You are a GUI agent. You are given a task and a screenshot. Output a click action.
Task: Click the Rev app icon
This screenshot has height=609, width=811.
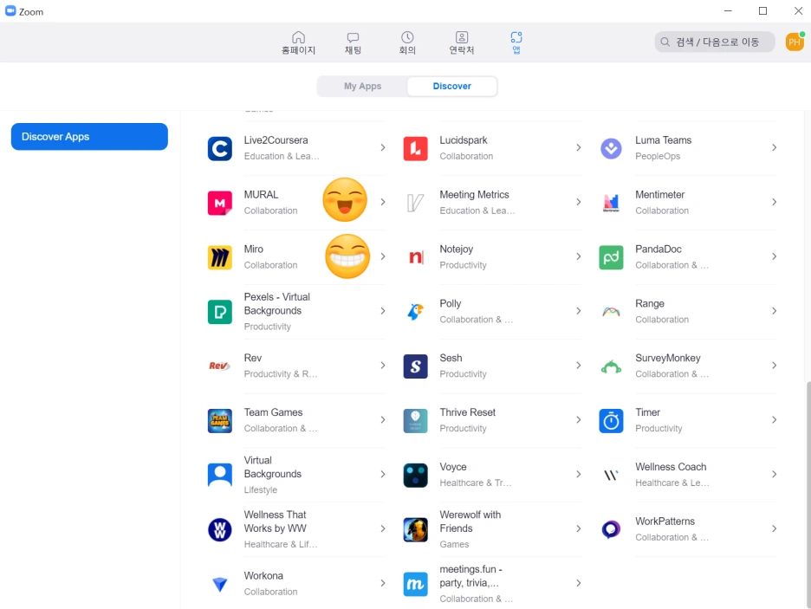pos(220,366)
